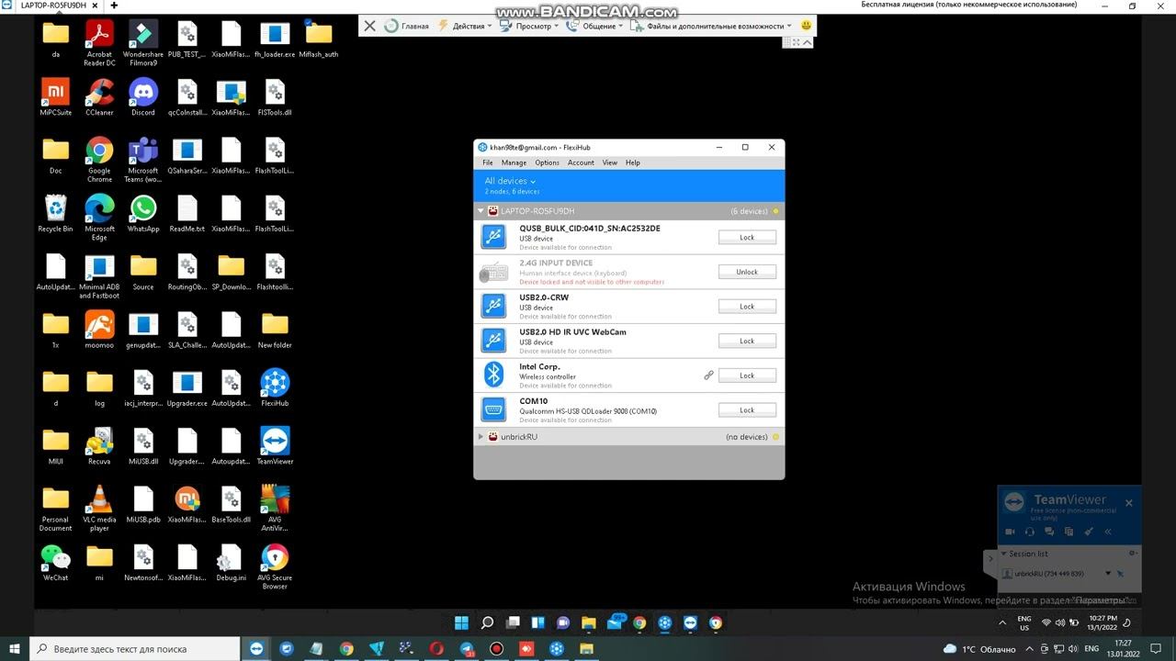
Task: Open the Microsoft Teams desktop shortcut
Action: pyautogui.click(x=143, y=160)
